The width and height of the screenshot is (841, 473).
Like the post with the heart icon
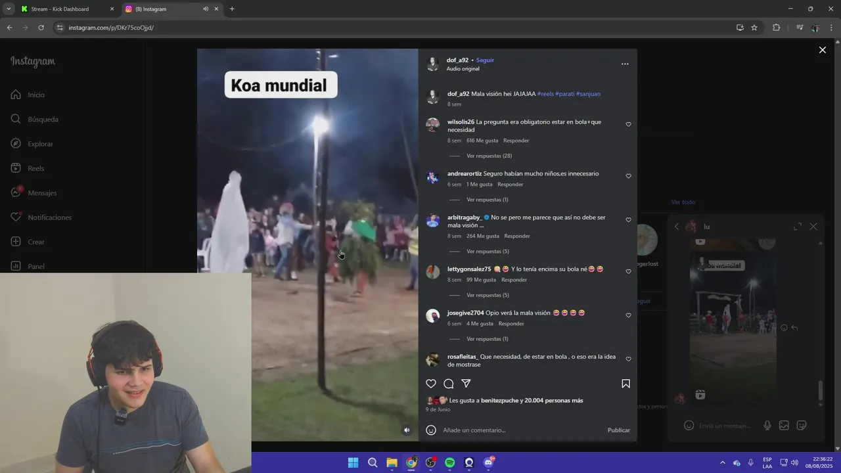coord(431,384)
